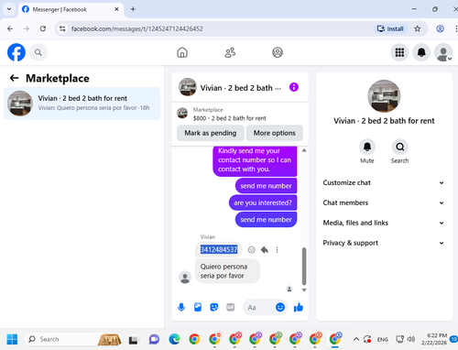Open Facebook search magnifier
This screenshot has height=350, width=458.
38,52
